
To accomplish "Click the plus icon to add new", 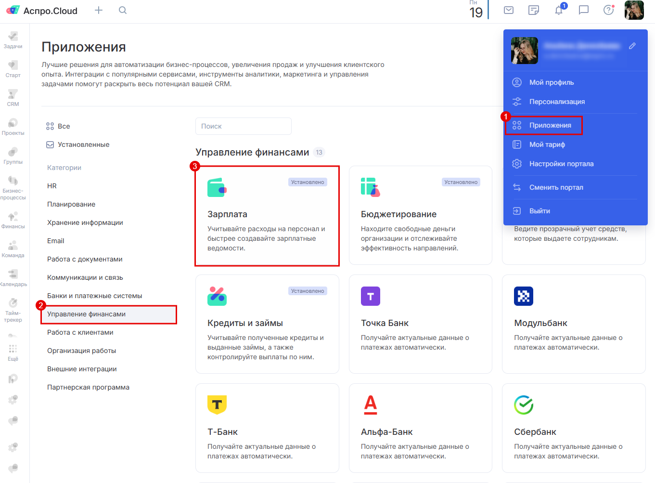I will 99,10.
